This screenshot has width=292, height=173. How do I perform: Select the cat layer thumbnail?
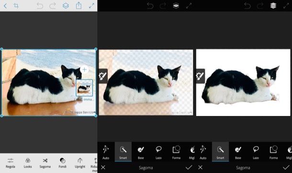84,88
